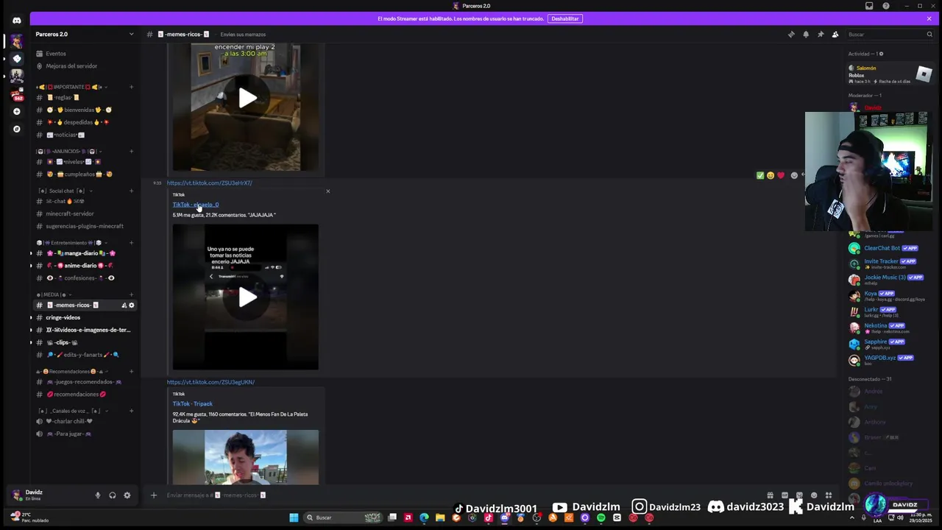The image size is (942, 530).
Task: Select the Parceros 2.0 server avatar
Action: tap(17, 41)
